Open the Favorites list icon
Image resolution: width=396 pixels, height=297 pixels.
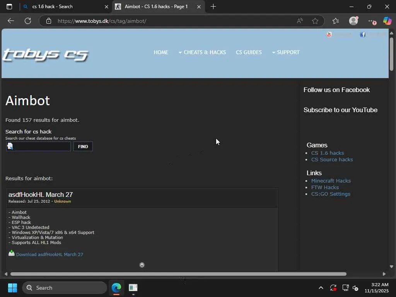pyautogui.click(x=336, y=21)
